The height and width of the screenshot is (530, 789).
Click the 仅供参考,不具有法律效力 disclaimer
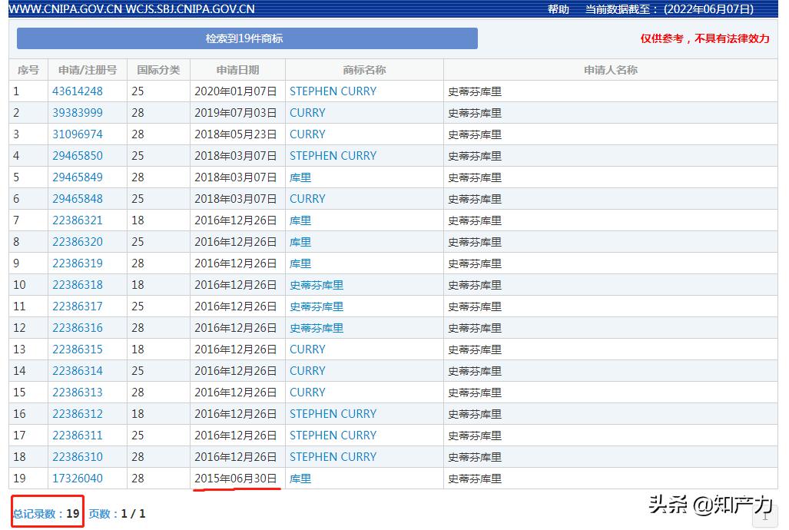(x=704, y=38)
